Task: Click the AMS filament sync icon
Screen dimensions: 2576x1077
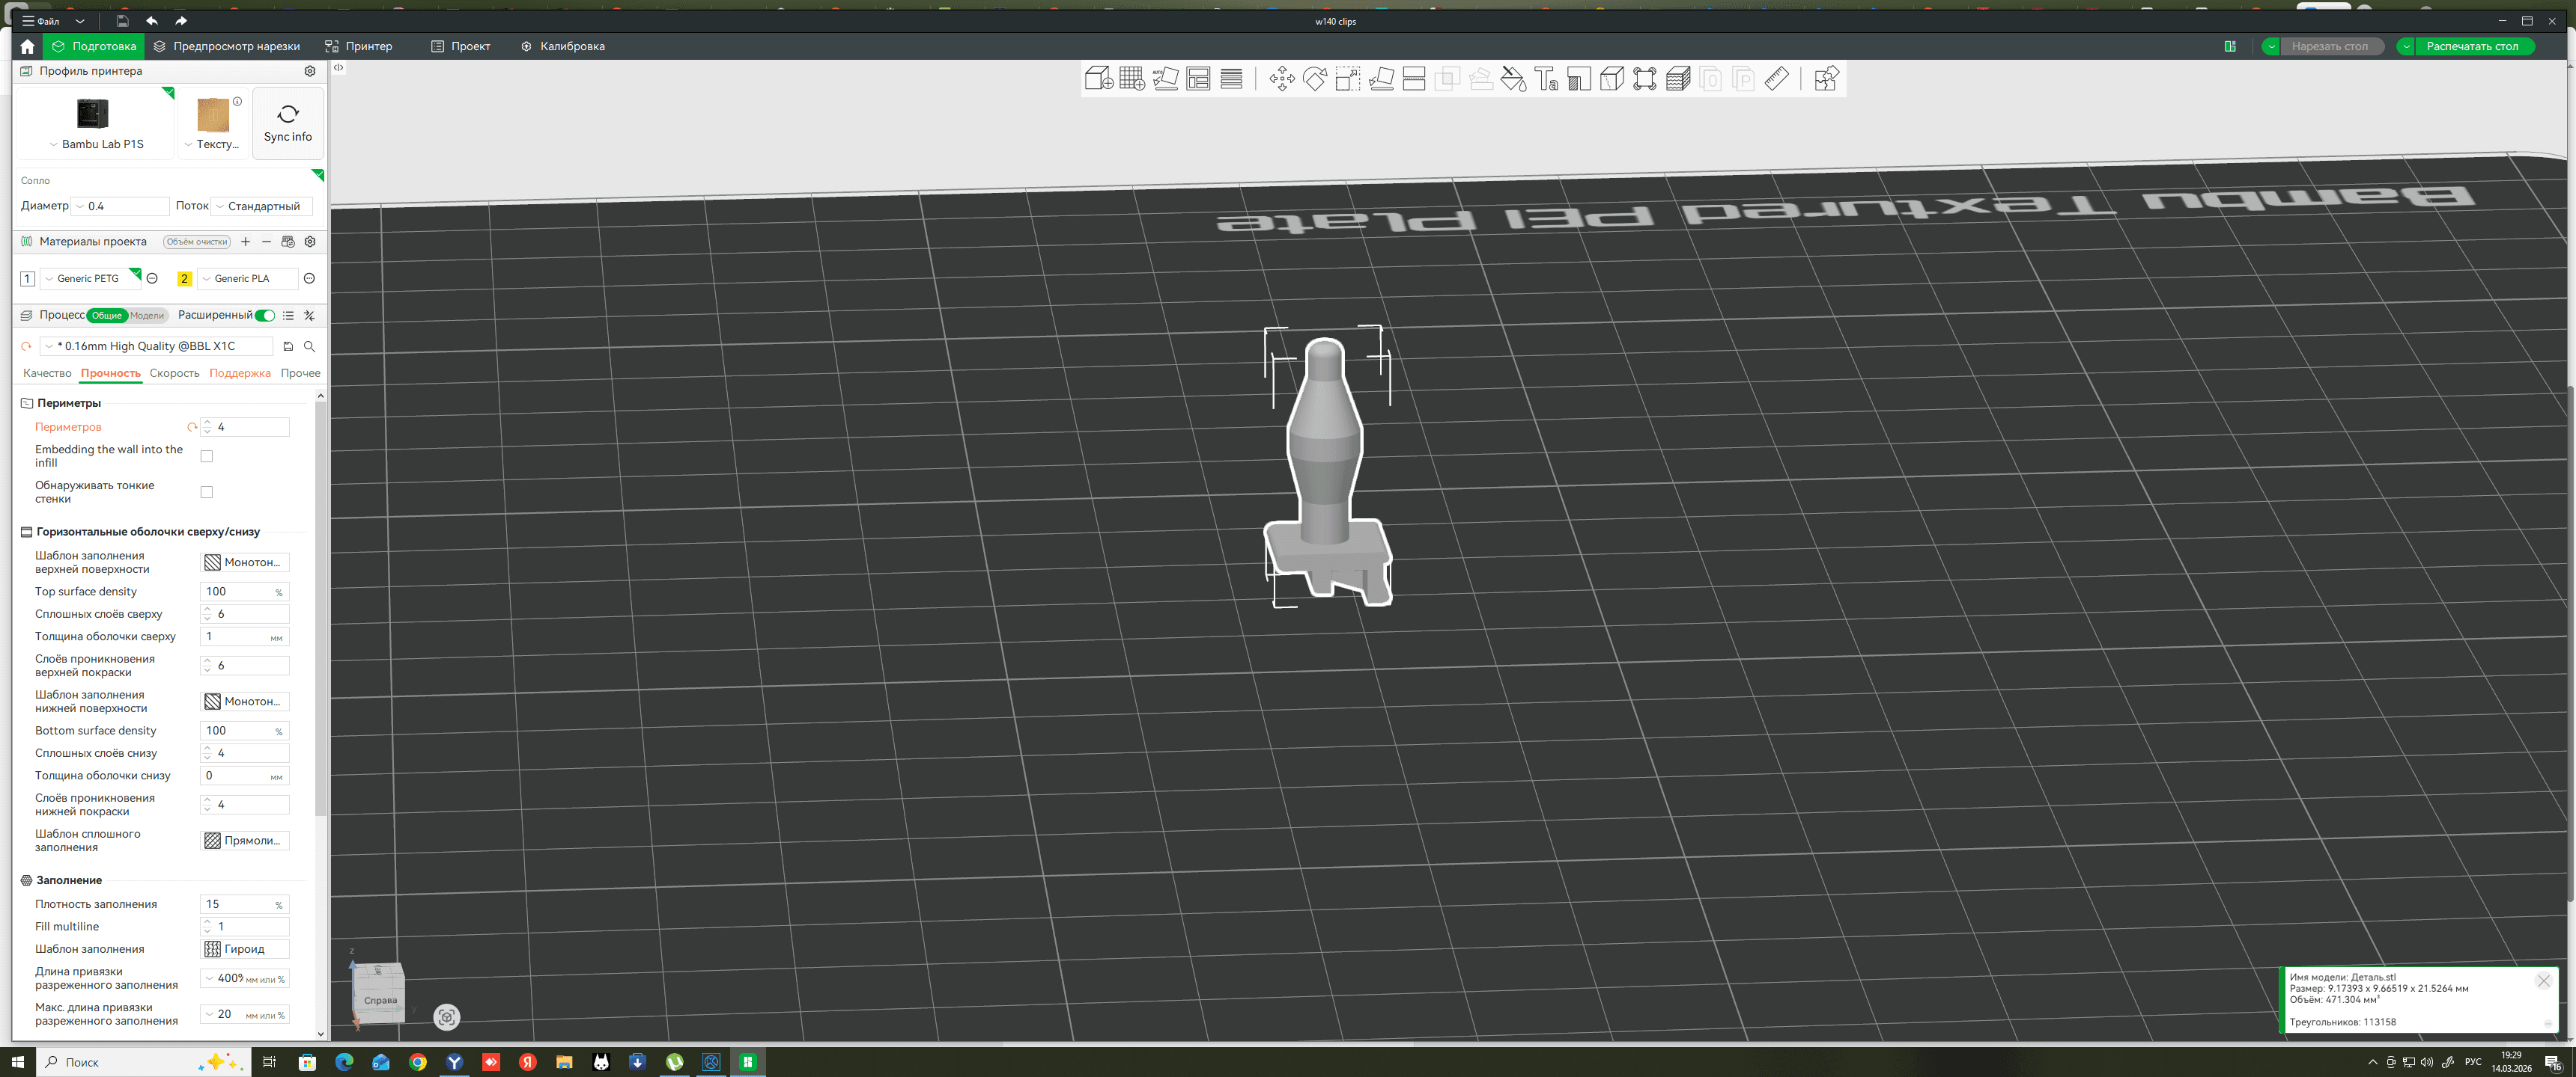Action: point(288,242)
